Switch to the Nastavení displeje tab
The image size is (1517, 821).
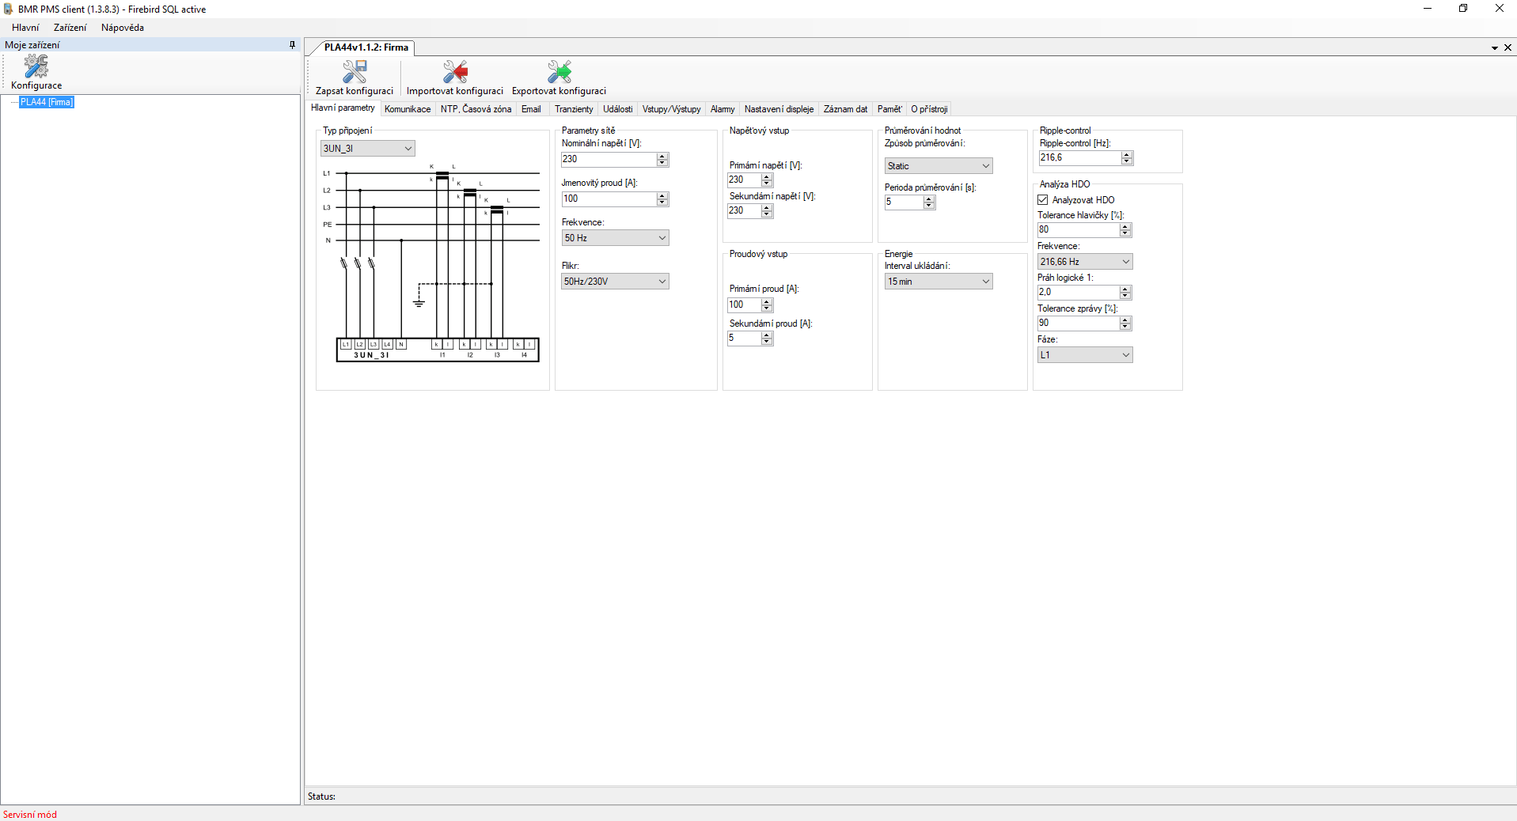pyautogui.click(x=779, y=109)
